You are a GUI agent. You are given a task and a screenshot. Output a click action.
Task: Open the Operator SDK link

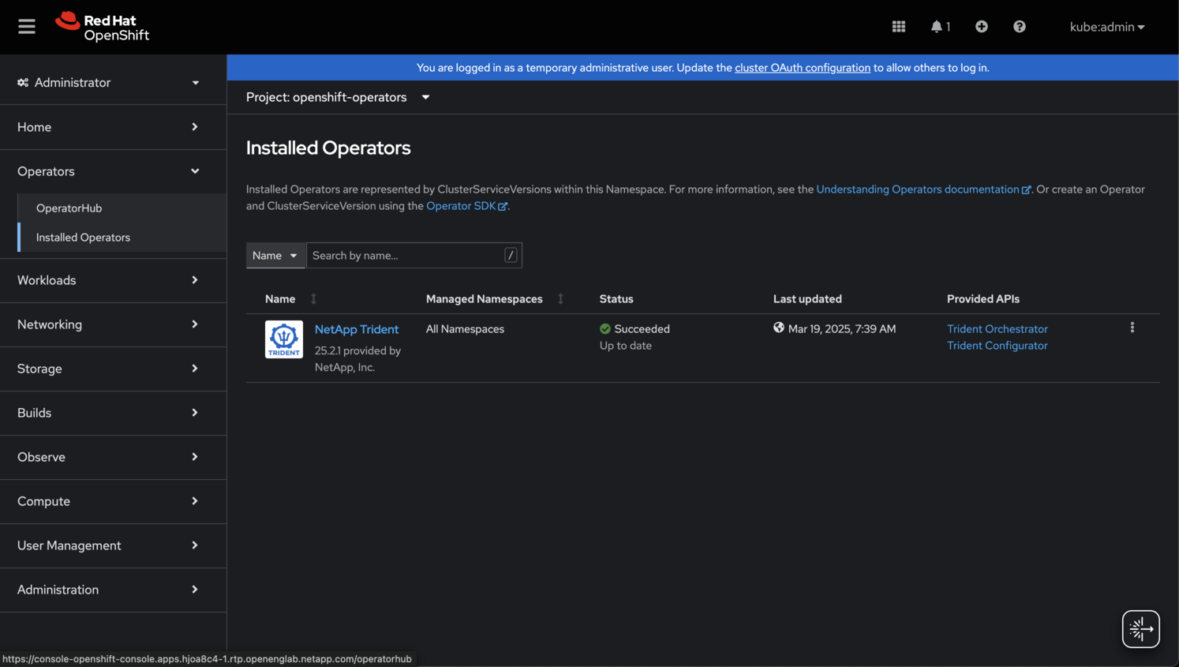466,206
